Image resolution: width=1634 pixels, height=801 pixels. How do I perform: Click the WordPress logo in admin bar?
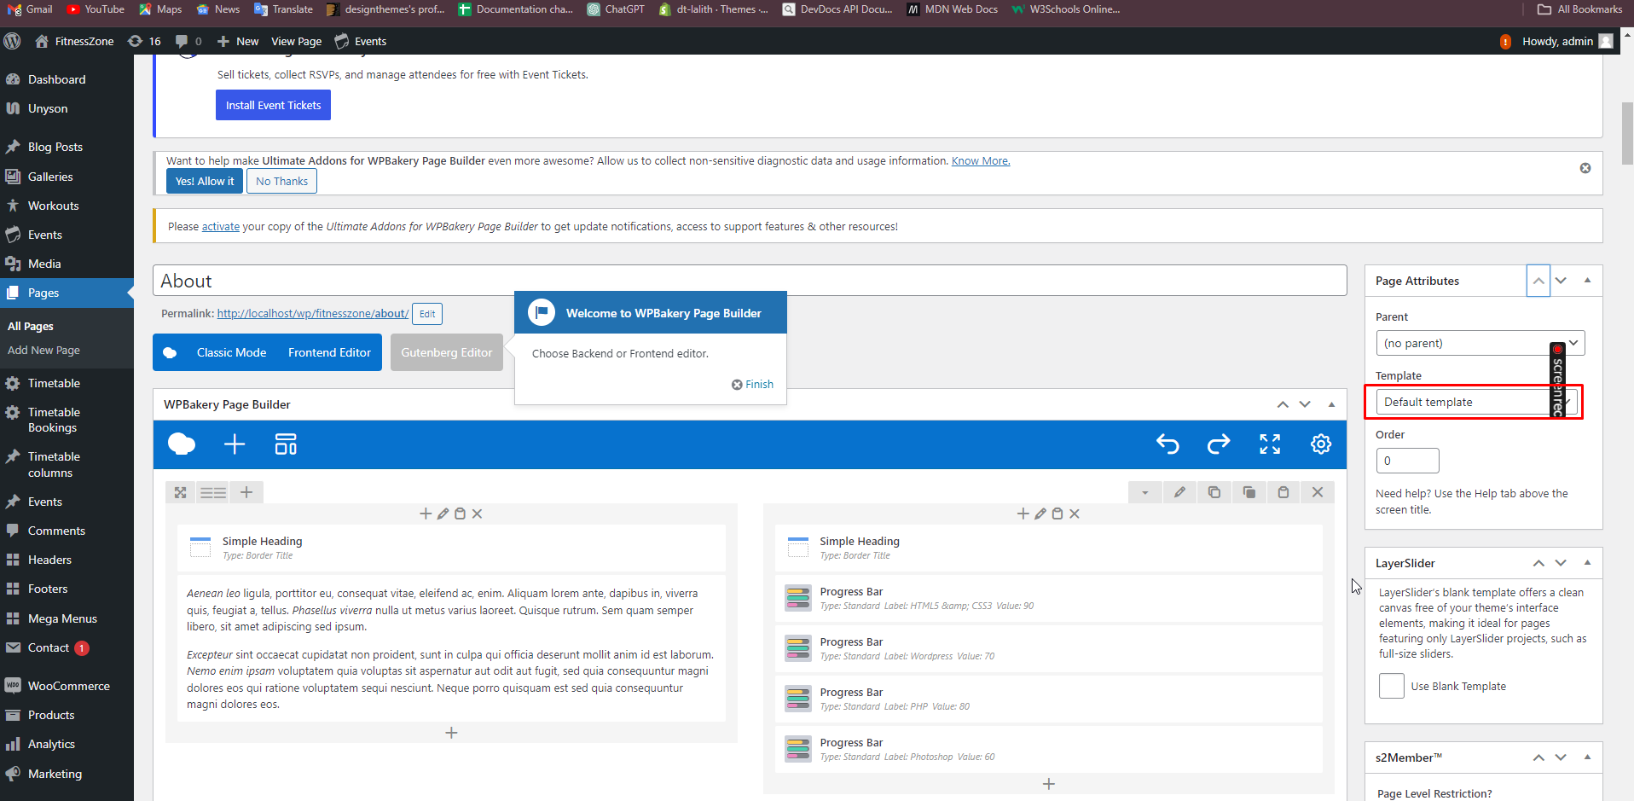pos(12,41)
